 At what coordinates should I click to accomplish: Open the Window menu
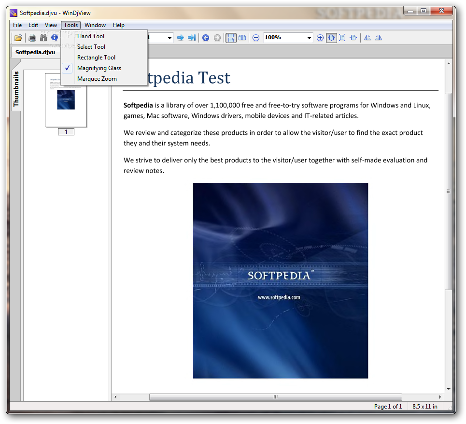95,25
